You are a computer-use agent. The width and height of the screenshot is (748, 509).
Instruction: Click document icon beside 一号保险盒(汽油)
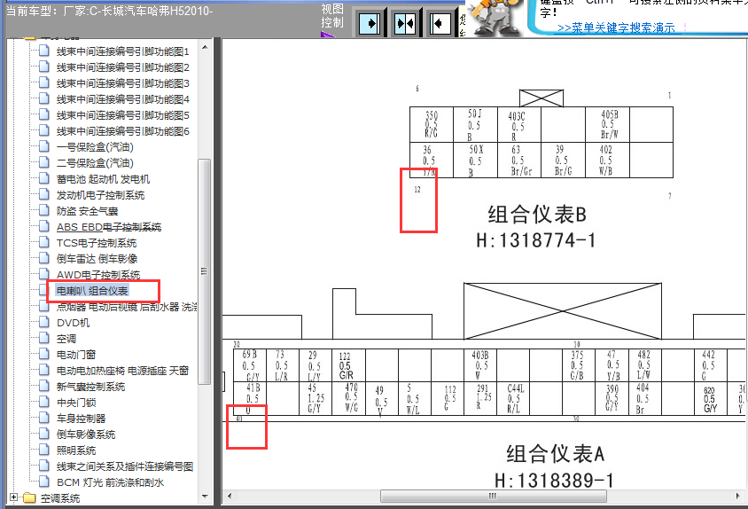click(44, 146)
